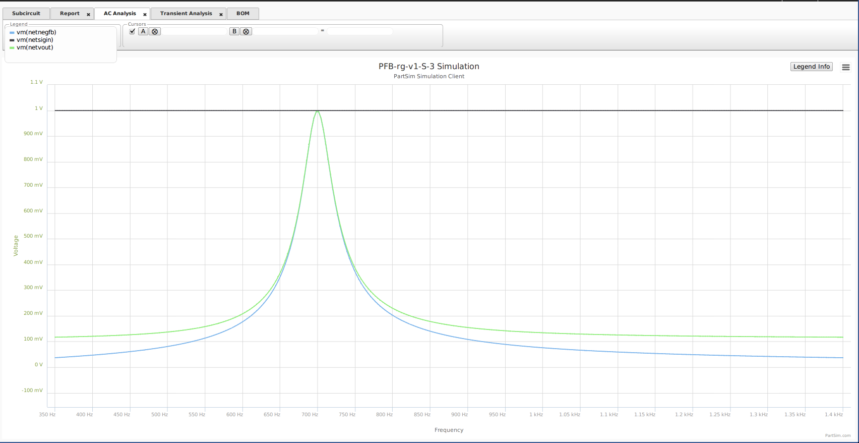Click the cursor A value field

(x=195, y=31)
